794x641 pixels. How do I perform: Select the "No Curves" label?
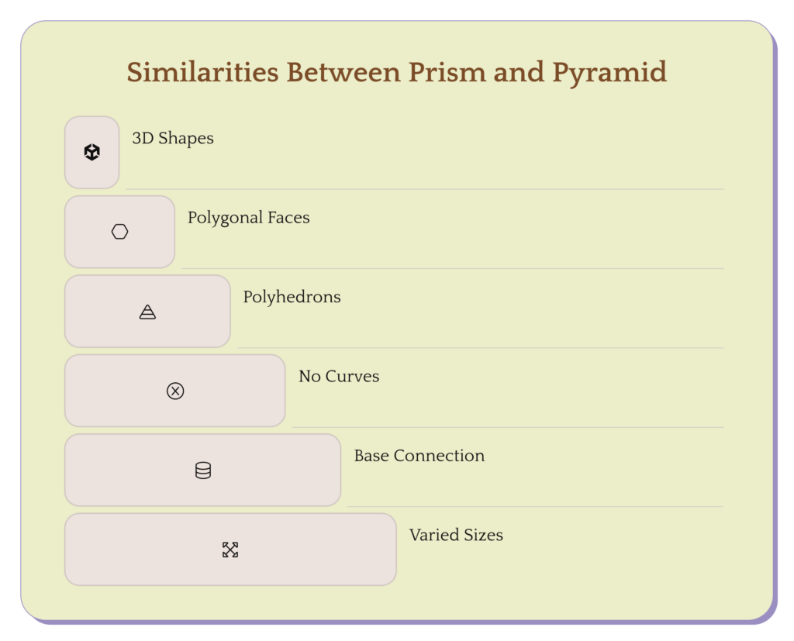[x=339, y=377]
